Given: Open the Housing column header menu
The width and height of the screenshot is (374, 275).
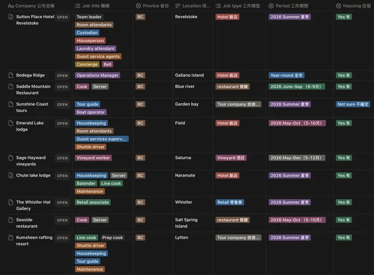Looking at the screenshot, I should click(x=353, y=6).
